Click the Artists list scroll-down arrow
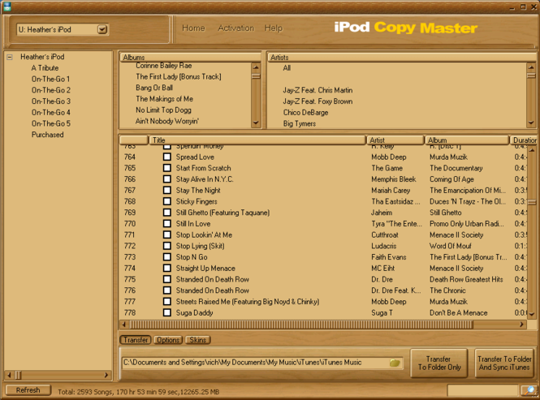Image resolution: width=540 pixels, height=400 pixels. pyautogui.click(x=530, y=123)
